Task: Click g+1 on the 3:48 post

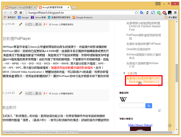Action: pyautogui.click(x=45, y=24)
